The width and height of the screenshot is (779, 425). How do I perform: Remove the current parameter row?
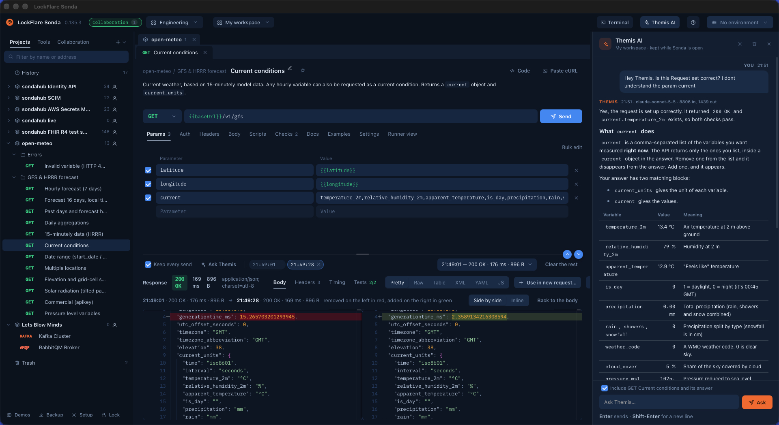576,198
